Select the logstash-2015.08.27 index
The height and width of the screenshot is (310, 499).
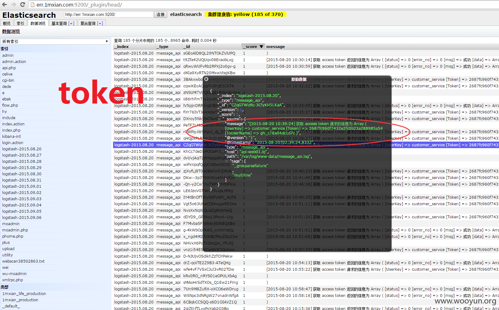[22, 155]
